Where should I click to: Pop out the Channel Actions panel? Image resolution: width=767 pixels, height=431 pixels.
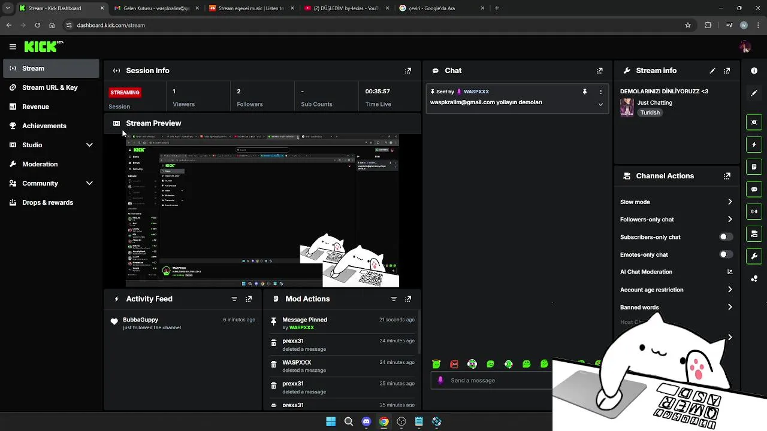727,176
